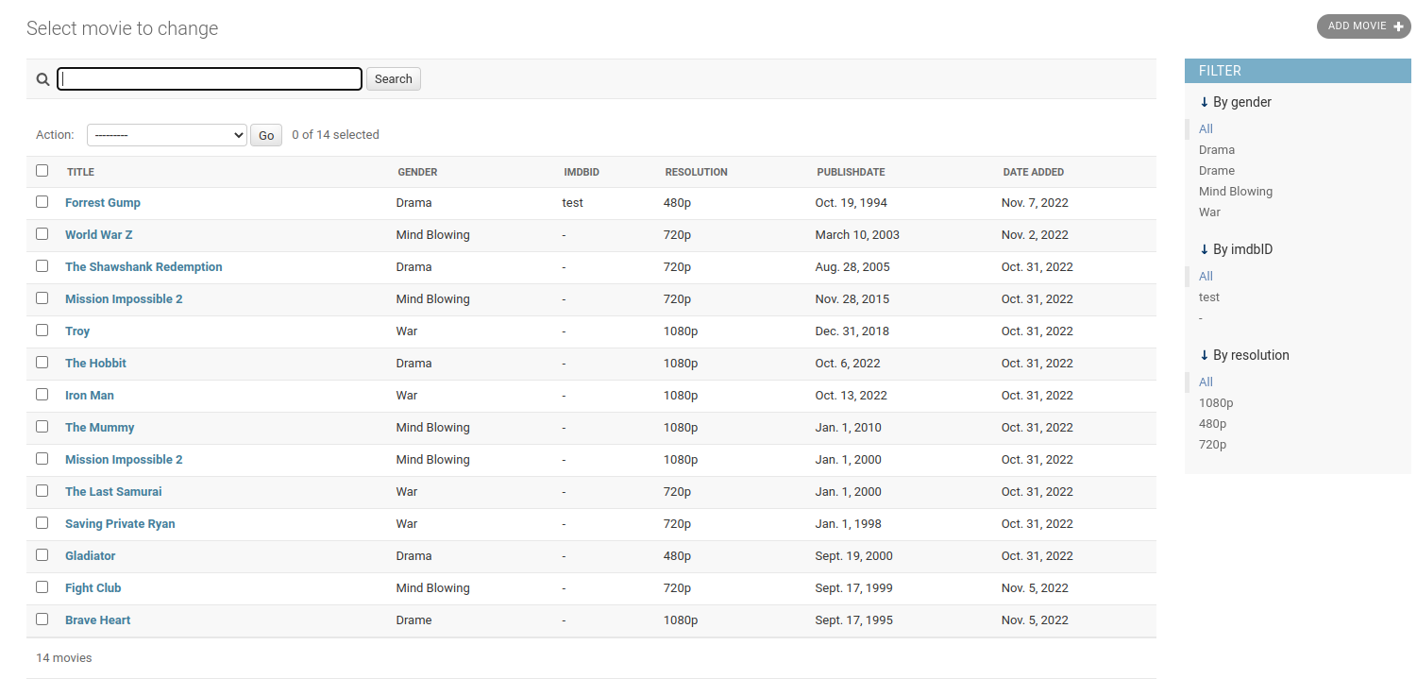Image resolution: width=1417 pixels, height=679 pixels.
Task: Focus the movie search input field
Action: (x=210, y=79)
